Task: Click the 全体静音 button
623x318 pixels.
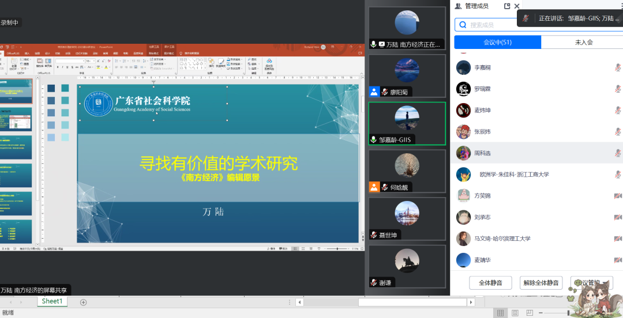Action: [490, 283]
